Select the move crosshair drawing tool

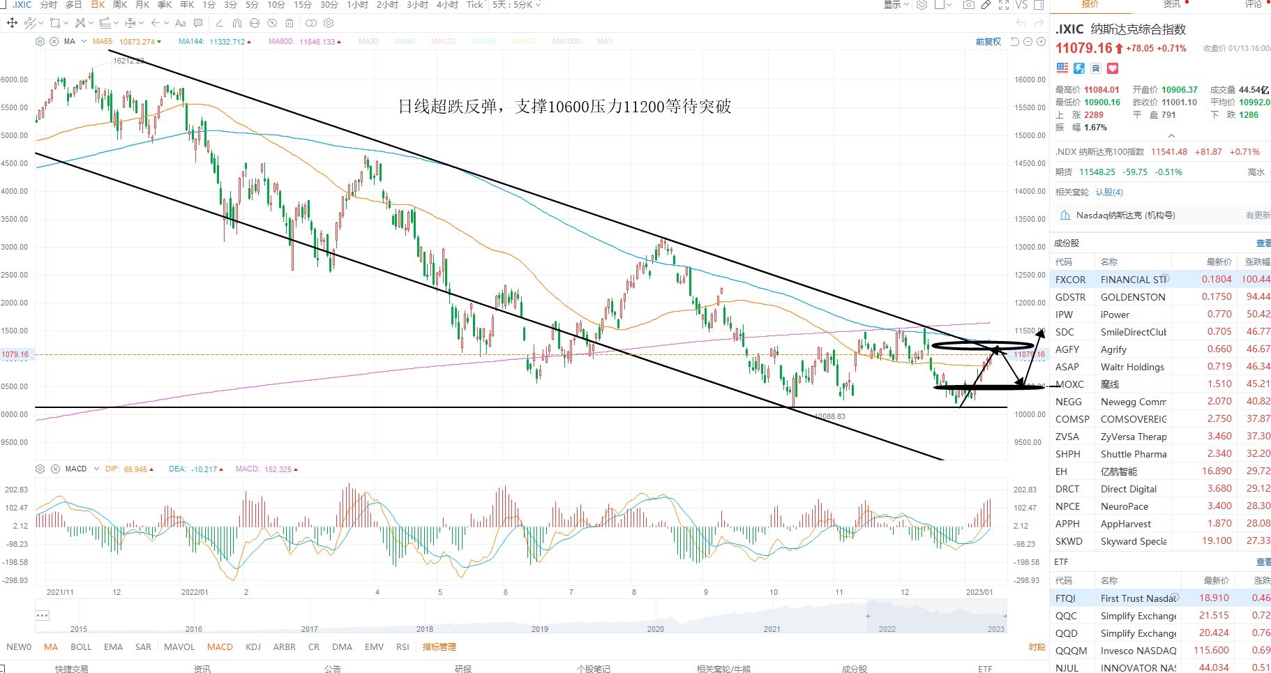[12, 23]
